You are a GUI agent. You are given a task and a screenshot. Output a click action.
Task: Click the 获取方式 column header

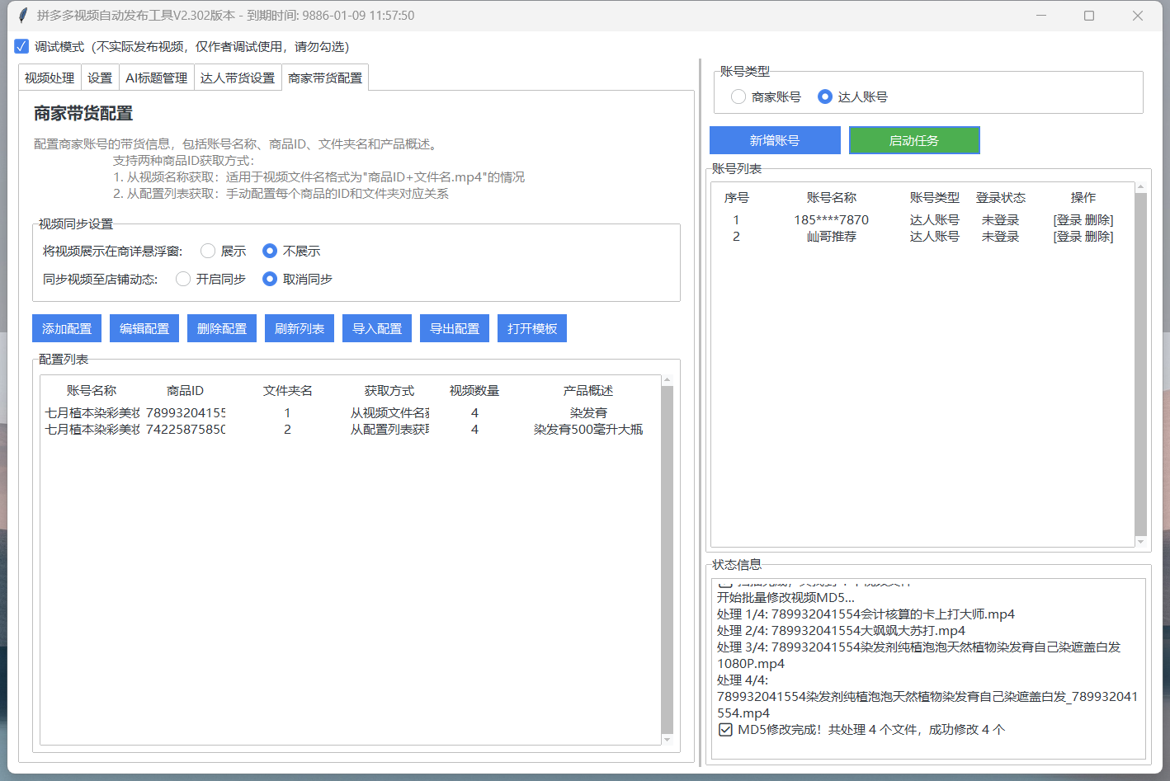389,390
